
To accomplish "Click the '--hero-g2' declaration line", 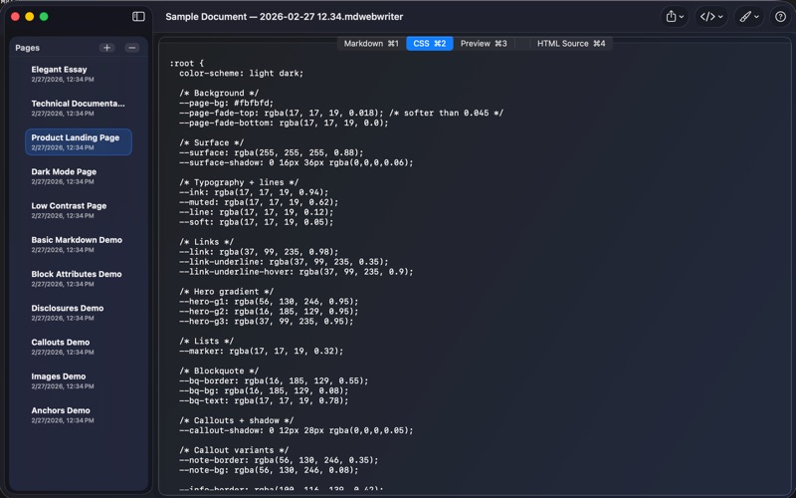I will (269, 312).
